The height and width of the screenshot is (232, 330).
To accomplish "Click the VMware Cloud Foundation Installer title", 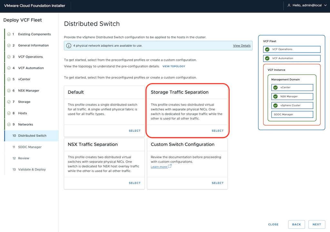I will (x=34, y=6).
